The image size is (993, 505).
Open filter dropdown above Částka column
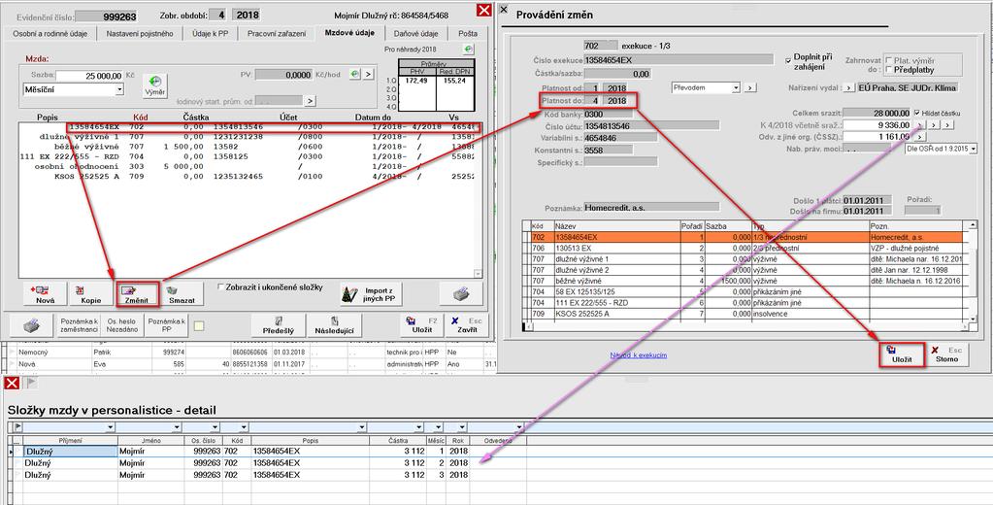point(420,427)
